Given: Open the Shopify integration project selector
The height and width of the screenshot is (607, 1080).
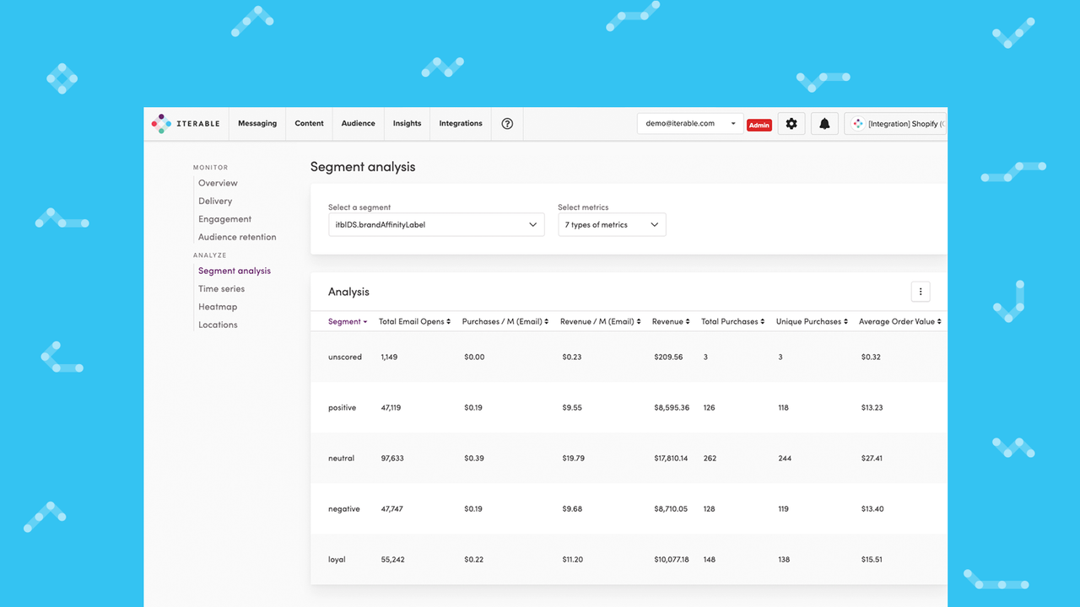Looking at the screenshot, I should pos(895,124).
